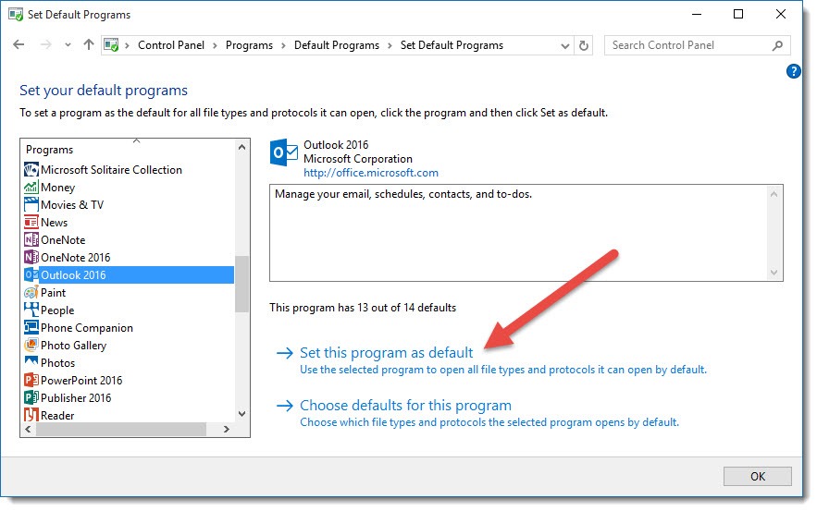
Task: Go up one level with up arrow
Action: click(x=89, y=44)
